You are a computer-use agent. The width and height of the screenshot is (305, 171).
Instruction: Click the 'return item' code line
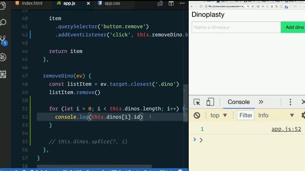[66, 51]
